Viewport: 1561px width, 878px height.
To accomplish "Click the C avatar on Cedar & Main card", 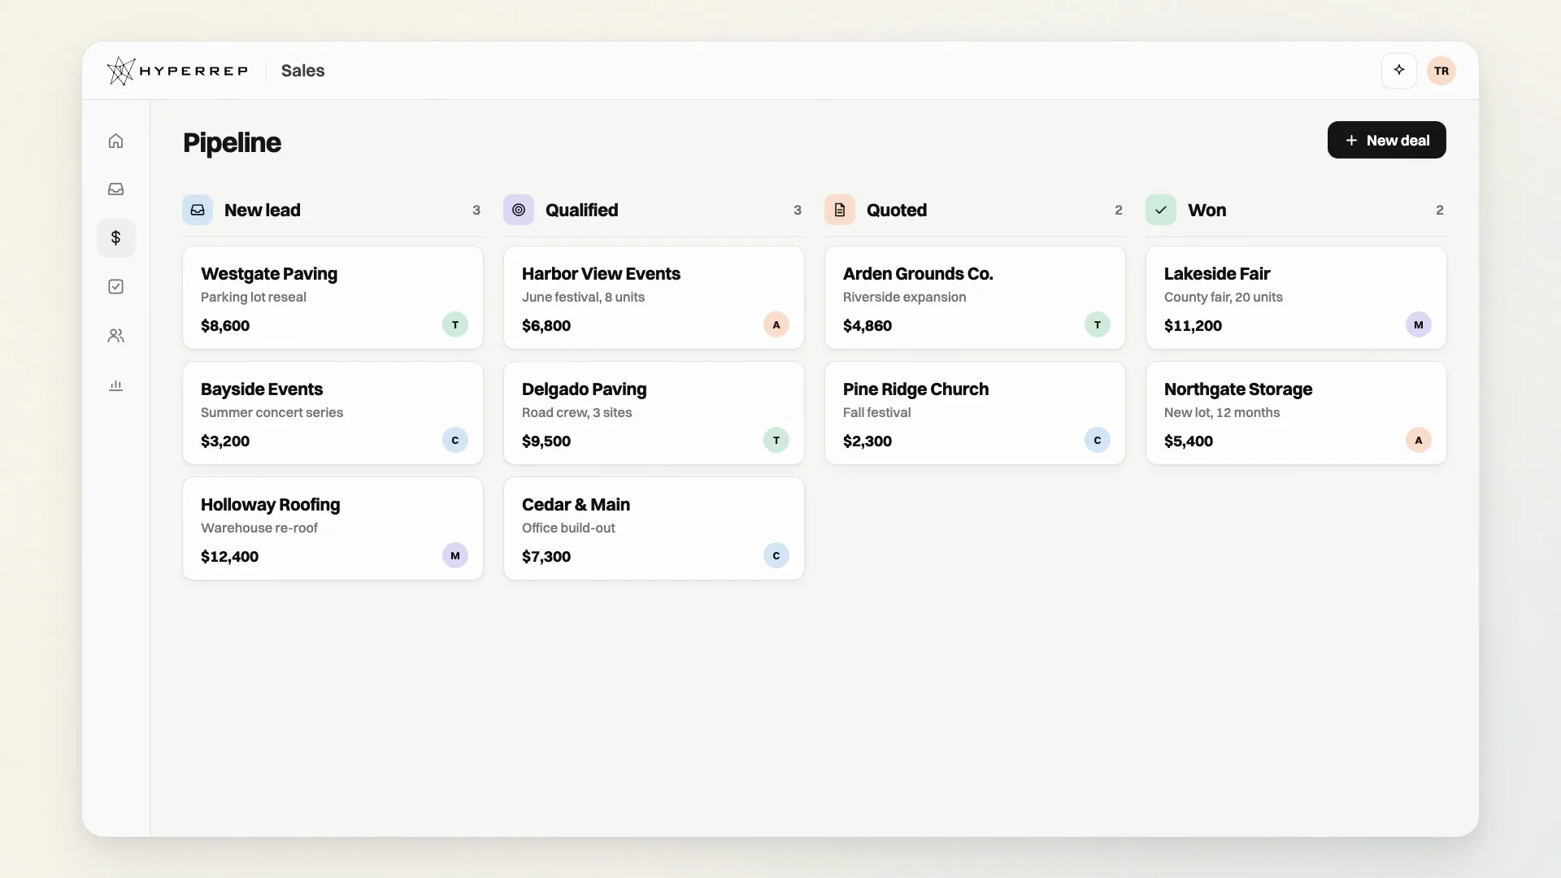I will tap(776, 555).
